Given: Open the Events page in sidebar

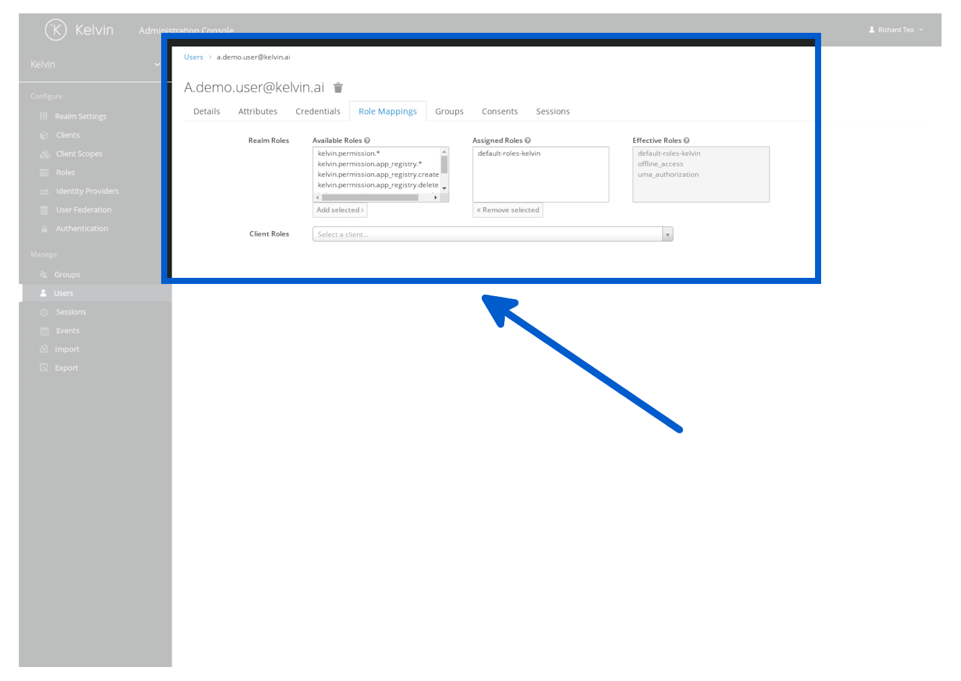Looking at the screenshot, I should 68,331.
